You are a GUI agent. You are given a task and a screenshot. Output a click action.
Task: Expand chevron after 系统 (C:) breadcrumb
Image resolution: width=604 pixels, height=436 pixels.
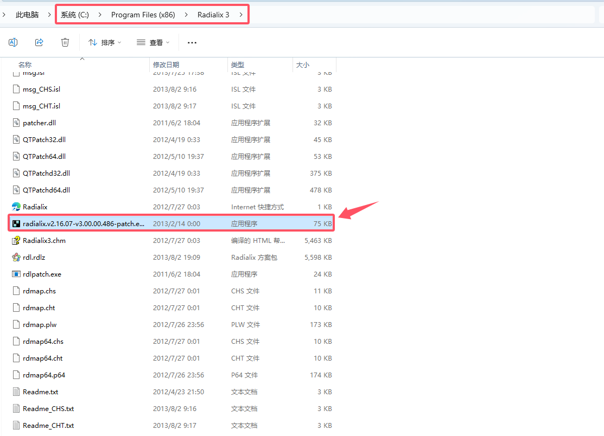click(100, 15)
